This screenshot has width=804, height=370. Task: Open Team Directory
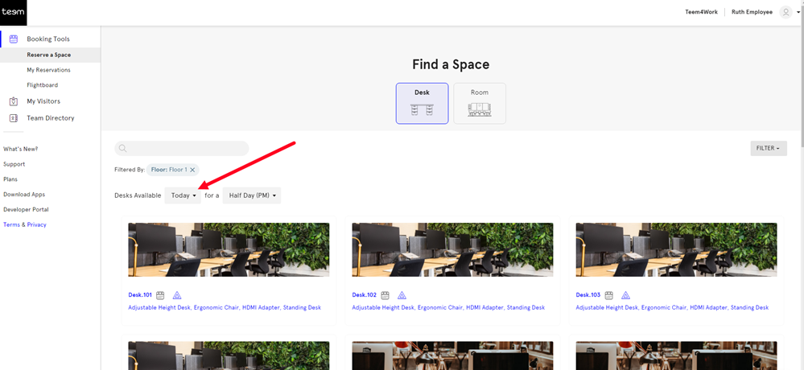[51, 118]
